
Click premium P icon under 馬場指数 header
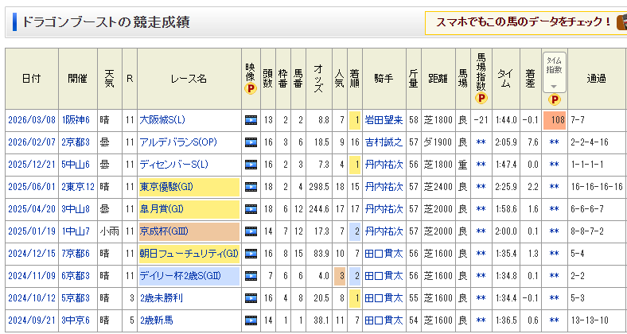point(481,99)
